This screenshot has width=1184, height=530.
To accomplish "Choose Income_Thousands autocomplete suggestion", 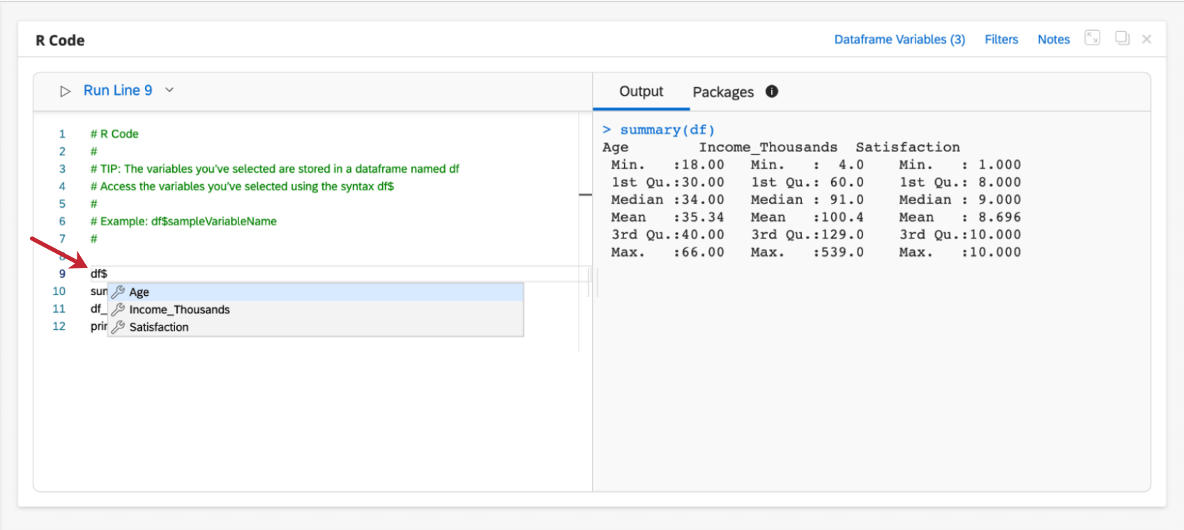I will pyautogui.click(x=179, y=310).
